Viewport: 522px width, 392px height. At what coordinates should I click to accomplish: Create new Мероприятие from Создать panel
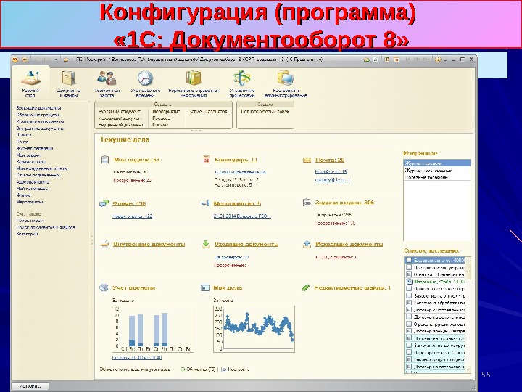coord(166,112)
